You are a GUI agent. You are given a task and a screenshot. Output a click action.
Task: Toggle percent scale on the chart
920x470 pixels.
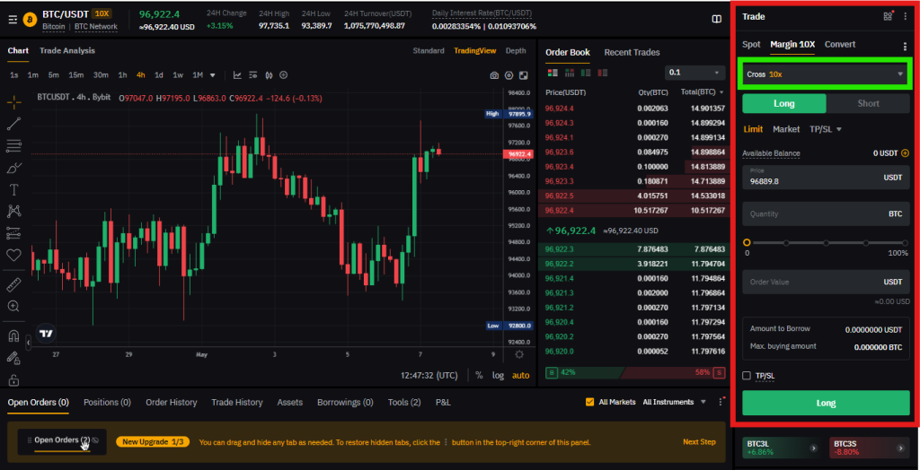pyautogui.click(x=479, y=375)
